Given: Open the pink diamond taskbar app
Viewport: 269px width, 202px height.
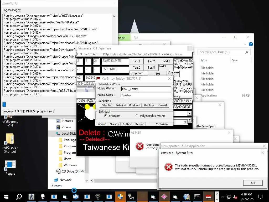Looking at the screenshot, I should click(164, 196).
